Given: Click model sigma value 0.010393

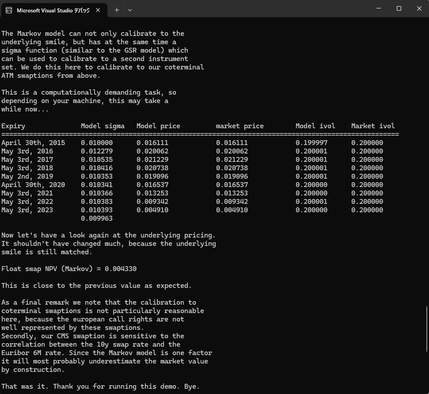Looking at the screenshot, I should (x=97, y=210).
